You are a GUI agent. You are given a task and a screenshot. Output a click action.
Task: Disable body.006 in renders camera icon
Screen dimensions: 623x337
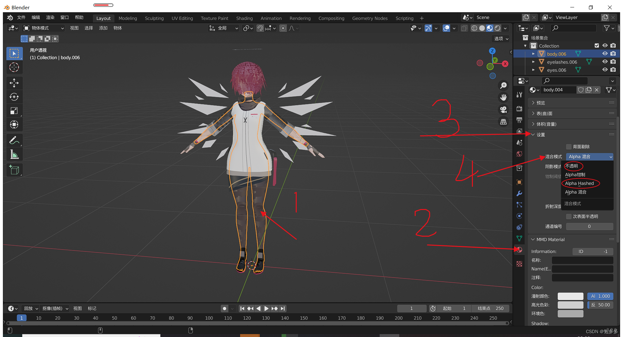pyautogui.click(x=613, y=54)
